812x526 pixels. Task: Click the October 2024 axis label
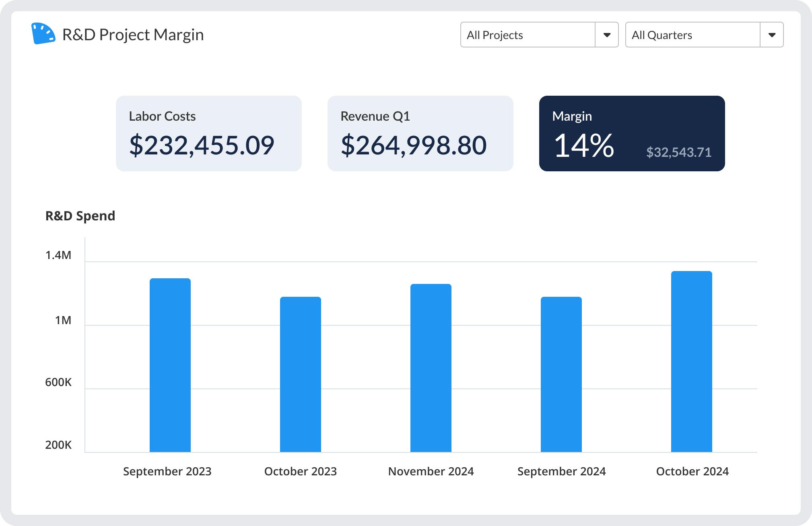click(692, 471)
